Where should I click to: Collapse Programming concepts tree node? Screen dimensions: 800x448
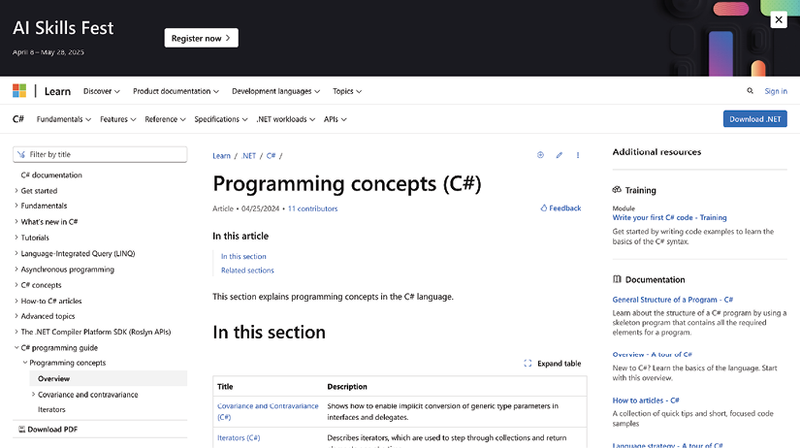pos(25,363)
